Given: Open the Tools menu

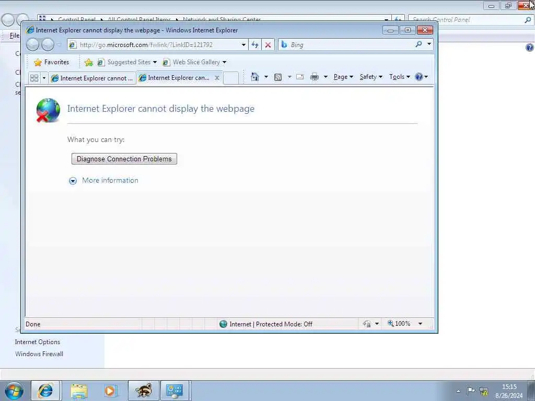Looking at the screenshot, I should pos(399,77).
